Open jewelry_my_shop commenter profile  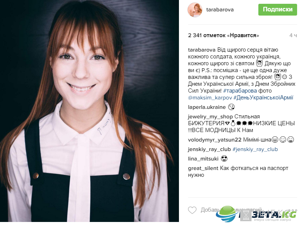click(x=210, y=116)
